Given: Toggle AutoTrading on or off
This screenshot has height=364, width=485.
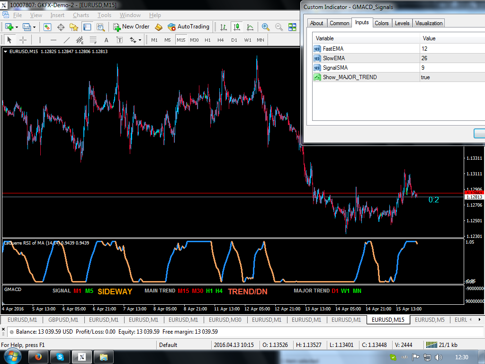Looking at the screenshot, I should pyautogui.click(x=189, y=27).
